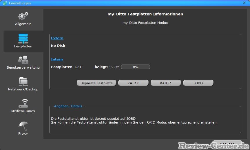Click the '1.8T' disk size value
Image resolution: width=250 pixels, height=150 pixels.
[x=78, y=67]
